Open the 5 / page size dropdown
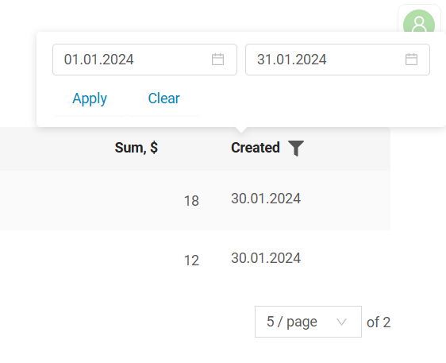The height and width of the screenshot is (363, 446). pyautogui.click(x=309, y=322)
